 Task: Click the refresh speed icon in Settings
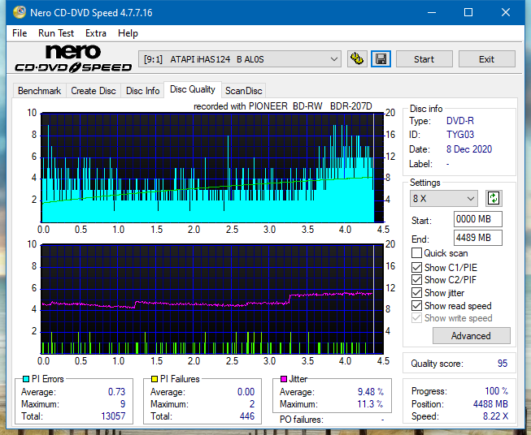tap(494, 198)
